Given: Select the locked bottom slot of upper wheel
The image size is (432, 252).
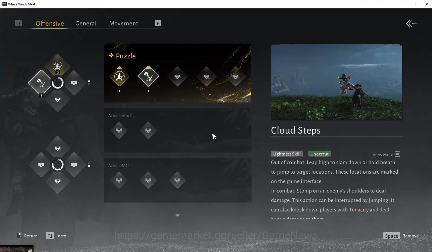Looking at the screenshot, I should [x=58, y=100].
